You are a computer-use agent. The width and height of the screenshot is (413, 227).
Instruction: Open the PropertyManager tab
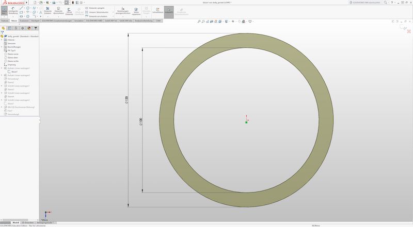[9, 28]
